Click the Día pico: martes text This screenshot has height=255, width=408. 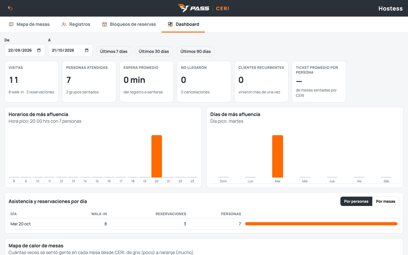(227, 121)
